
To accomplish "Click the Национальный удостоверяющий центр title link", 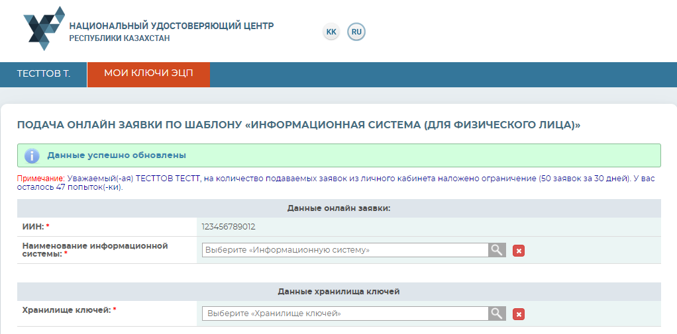I will click(x=171, y=26).
